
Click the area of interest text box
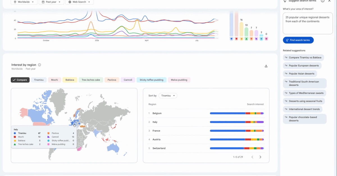[x=308, y=24]
